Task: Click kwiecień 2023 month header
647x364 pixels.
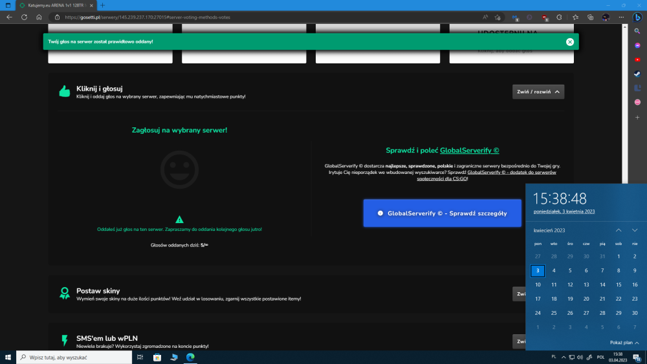Action: pos(549,230)
